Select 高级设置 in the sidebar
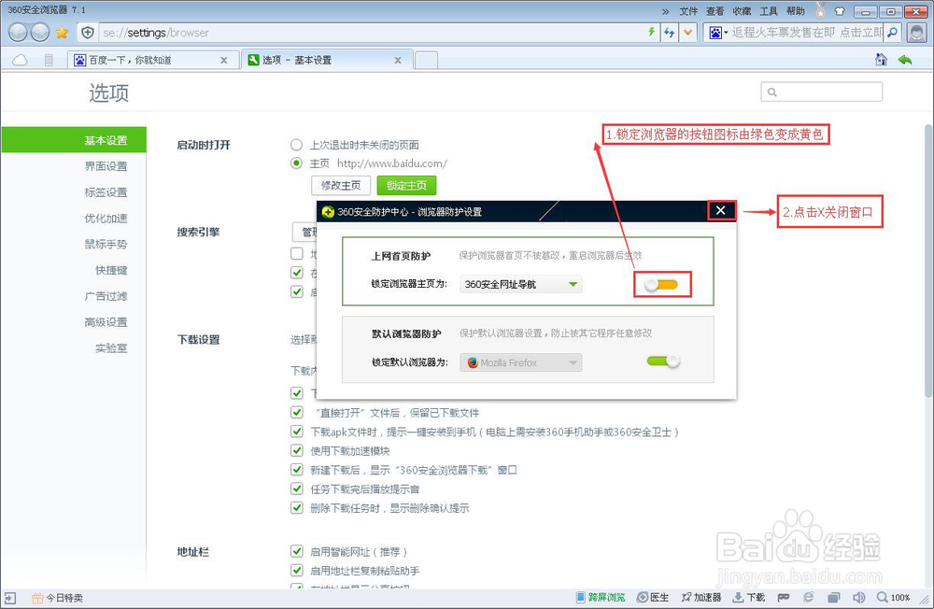This screenshot has width=934, height=609. pos(106,322)
